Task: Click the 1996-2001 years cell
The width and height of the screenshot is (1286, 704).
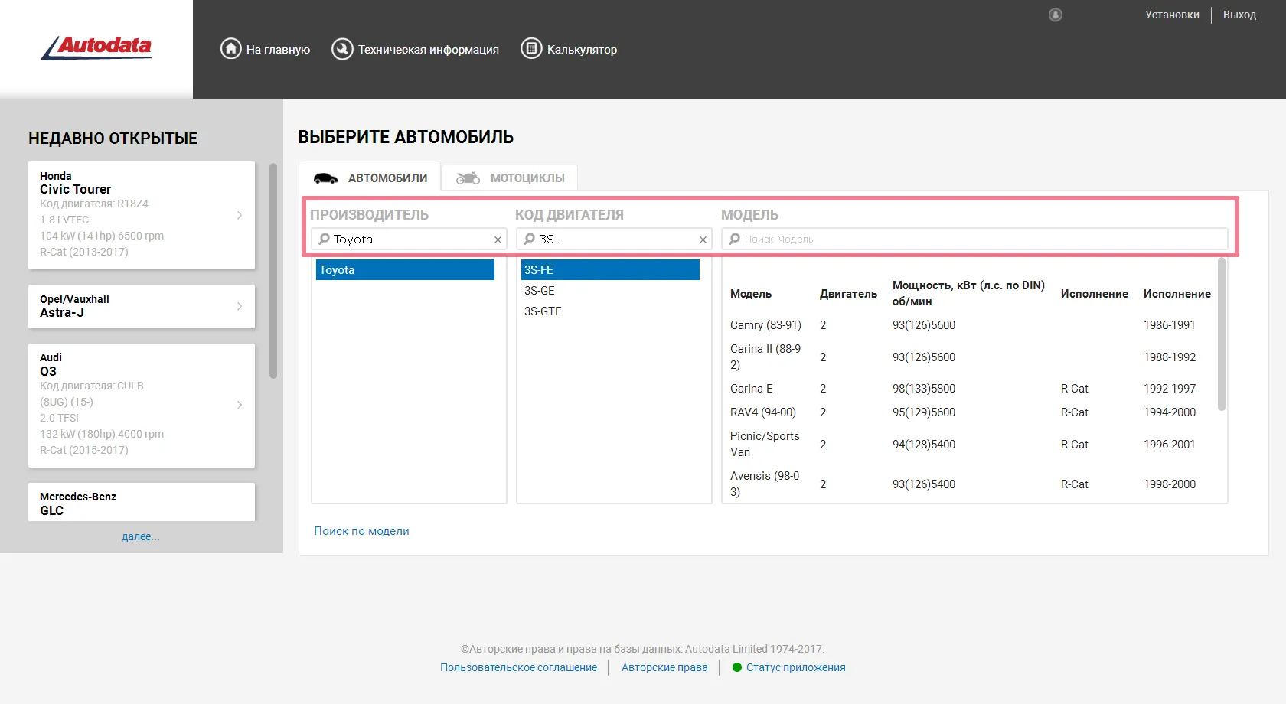Action: tap(1170, 445)
